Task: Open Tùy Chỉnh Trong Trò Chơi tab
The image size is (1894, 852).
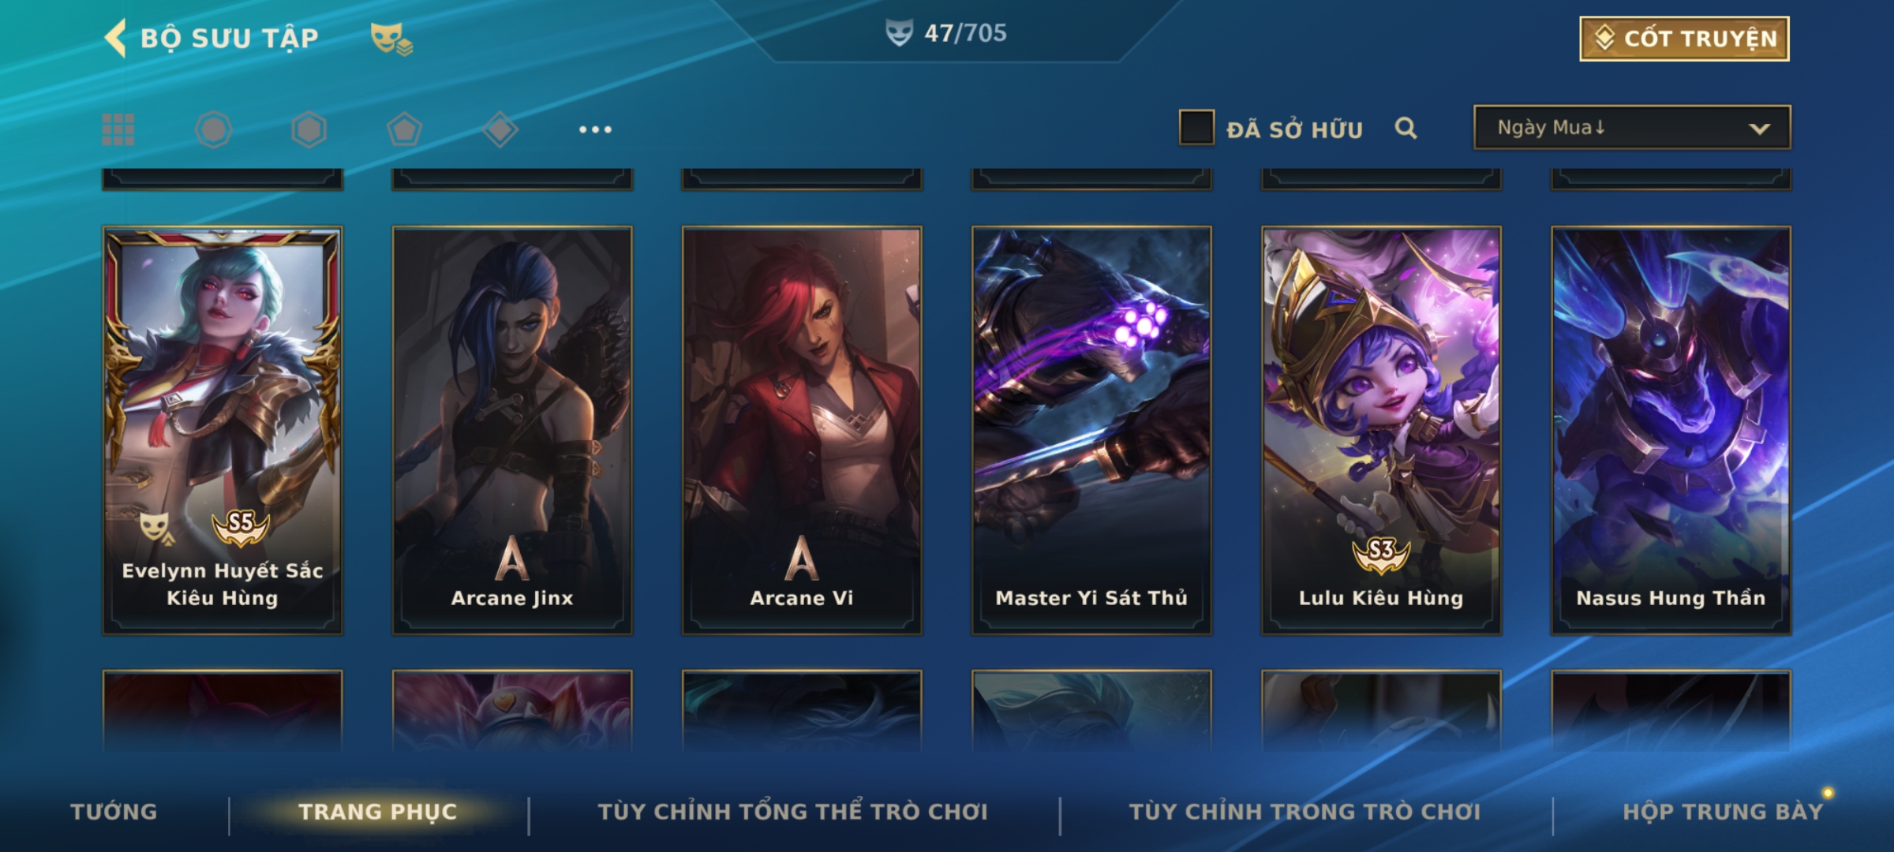Action: click(1304, 812)
